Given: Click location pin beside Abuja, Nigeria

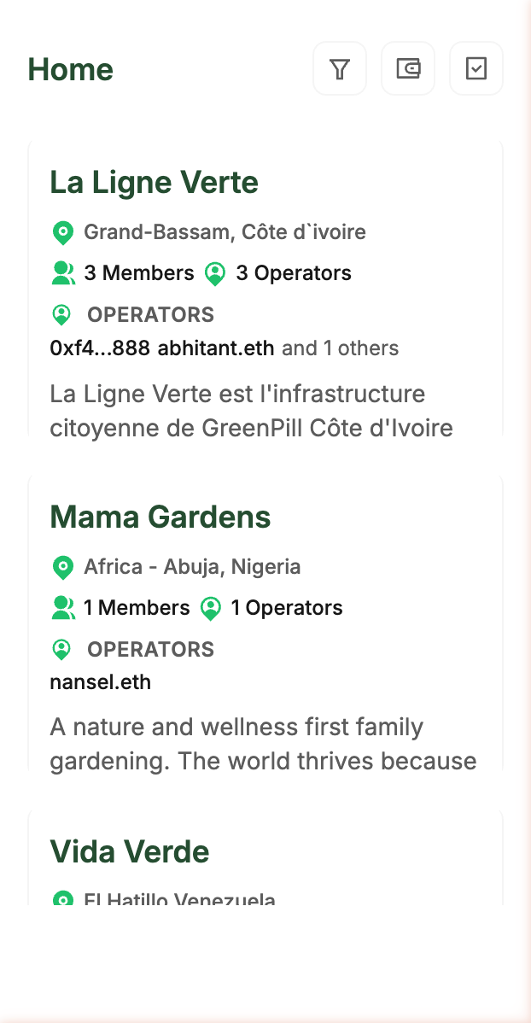Looking at the screenshot, I should (62, 567).
